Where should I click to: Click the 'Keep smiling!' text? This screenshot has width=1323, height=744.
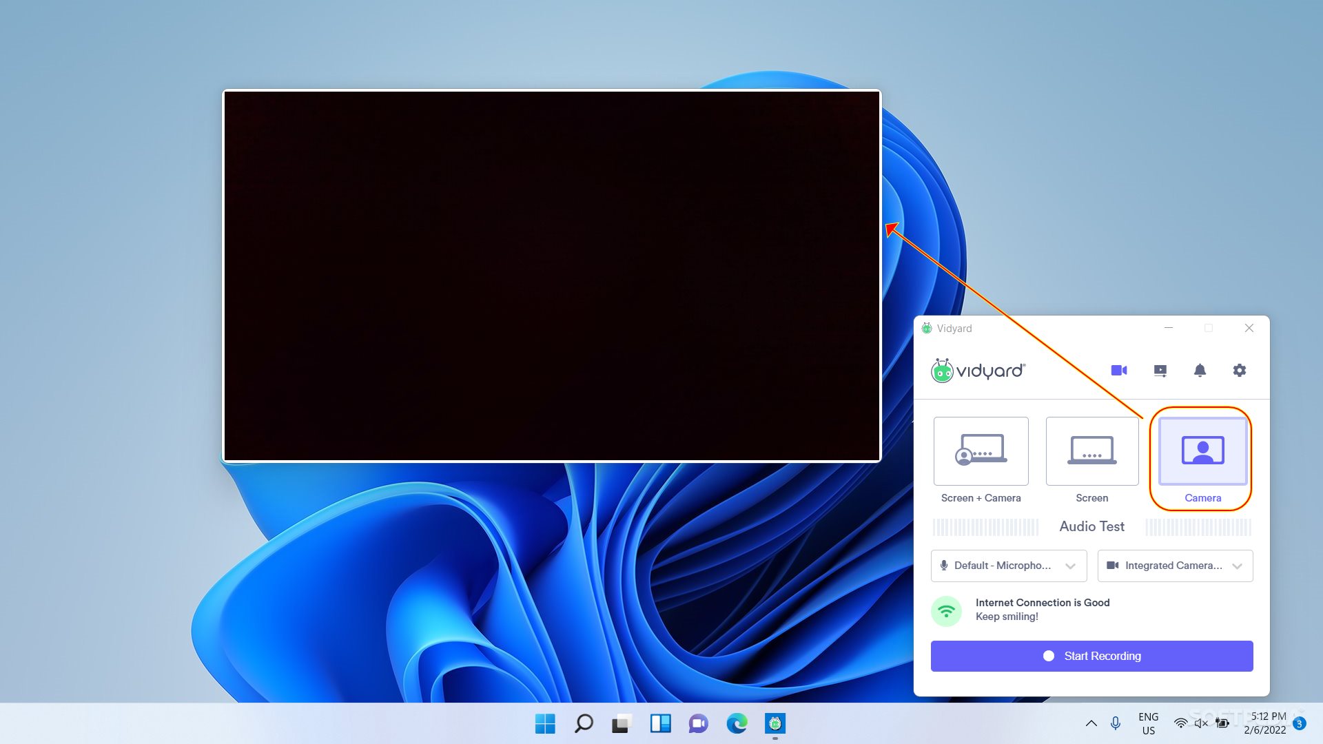click(x=1007, y=617)
